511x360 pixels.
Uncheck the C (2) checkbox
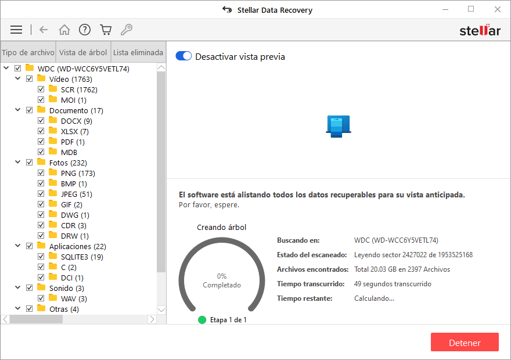point(41,267)
